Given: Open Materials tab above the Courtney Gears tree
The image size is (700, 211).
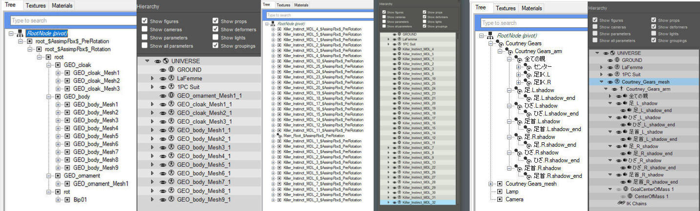Looking at the screenshot, I should click(x=531, y=8).
